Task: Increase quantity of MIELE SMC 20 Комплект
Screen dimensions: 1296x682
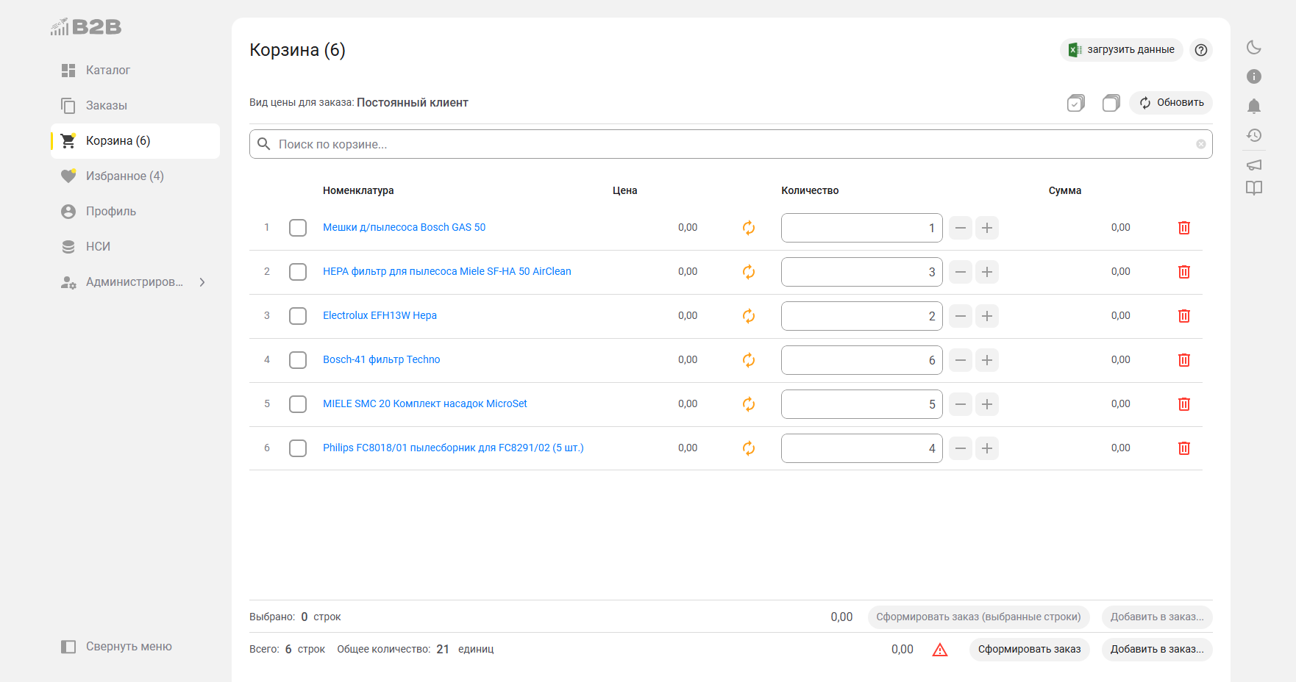Action: 987,404
